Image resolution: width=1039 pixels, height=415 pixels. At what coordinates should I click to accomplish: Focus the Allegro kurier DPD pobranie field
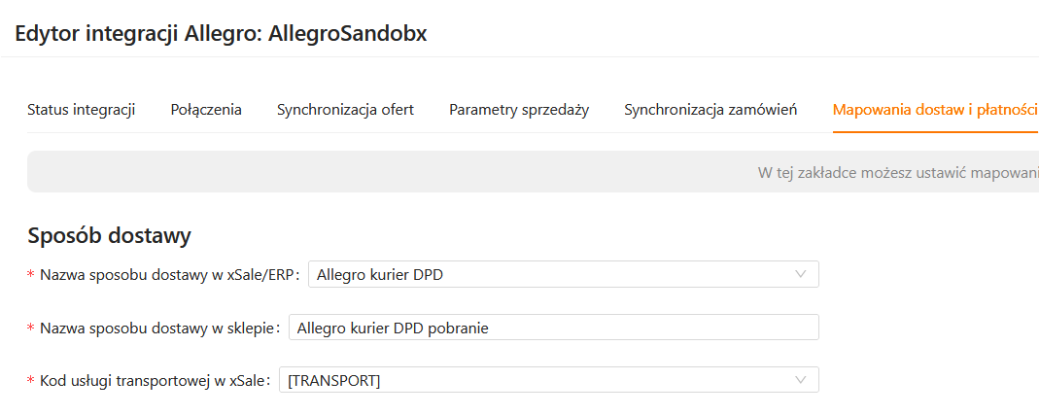(554, 328)
